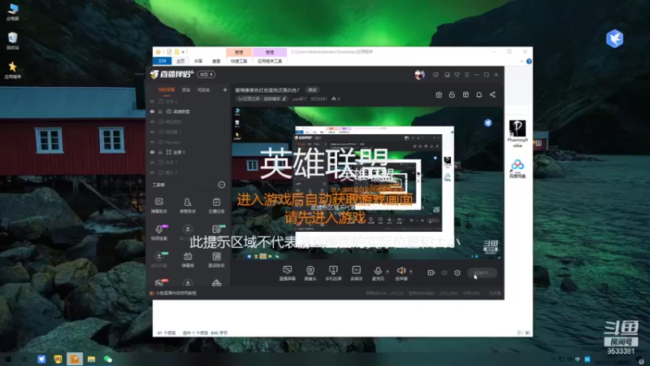Switch to the 查看 ribbon tab

(x=216, y=61)
